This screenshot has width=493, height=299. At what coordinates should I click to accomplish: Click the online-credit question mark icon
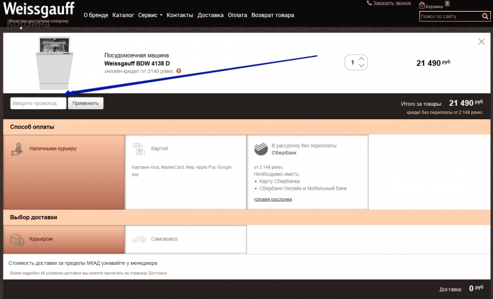178,71
